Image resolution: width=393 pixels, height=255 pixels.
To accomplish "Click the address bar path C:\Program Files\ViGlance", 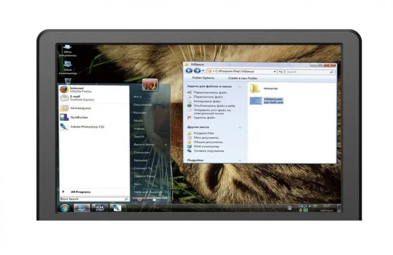I will 235,71.
